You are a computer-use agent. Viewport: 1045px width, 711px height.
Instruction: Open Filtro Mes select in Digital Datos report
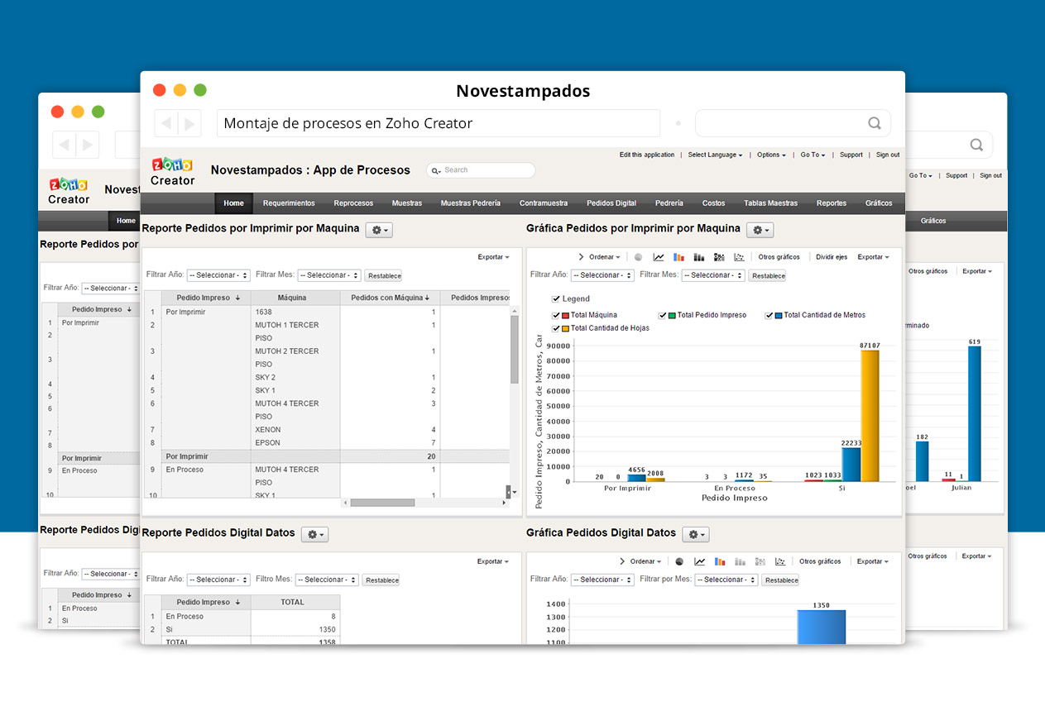[x=327, y=580]
